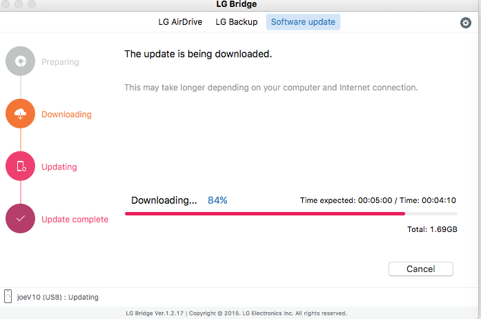
Task: Click the Update complete checkmark icon
Action: pos(20,219)
